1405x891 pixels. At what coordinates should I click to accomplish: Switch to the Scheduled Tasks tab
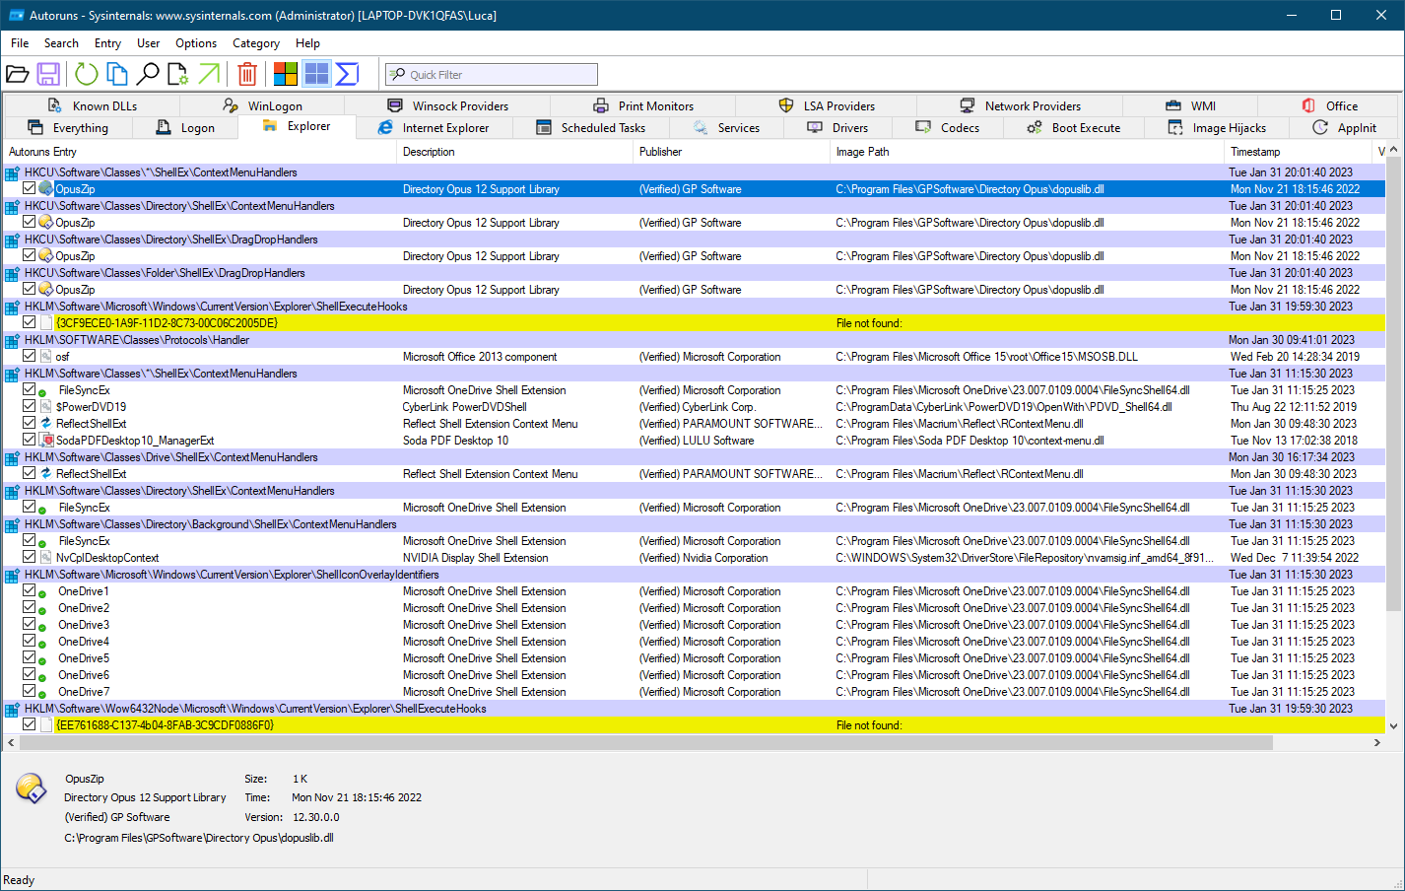point(591,128)
